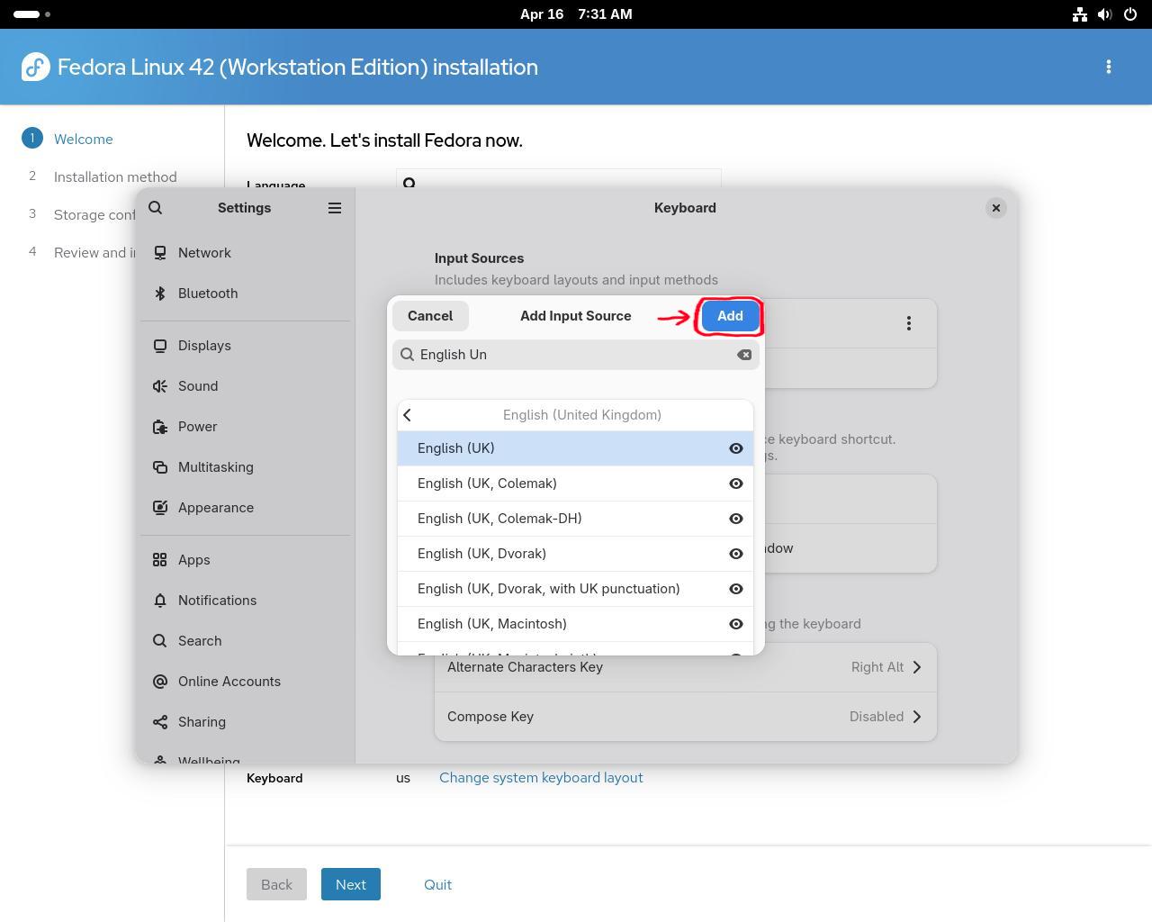
Task: Preview the English (UK) layout
Action: (736, 448)
